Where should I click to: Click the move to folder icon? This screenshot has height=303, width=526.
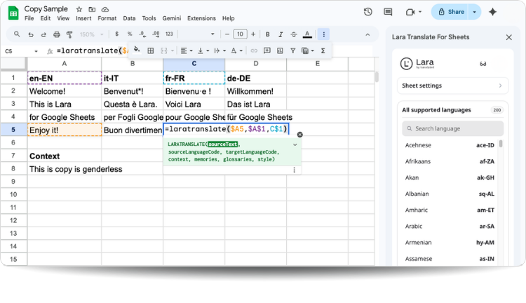point(92,9)
